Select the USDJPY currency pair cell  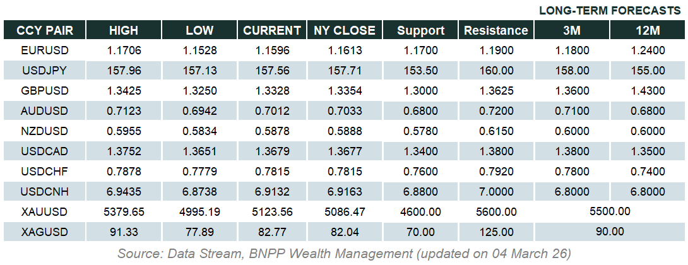[x=44, y=71]
